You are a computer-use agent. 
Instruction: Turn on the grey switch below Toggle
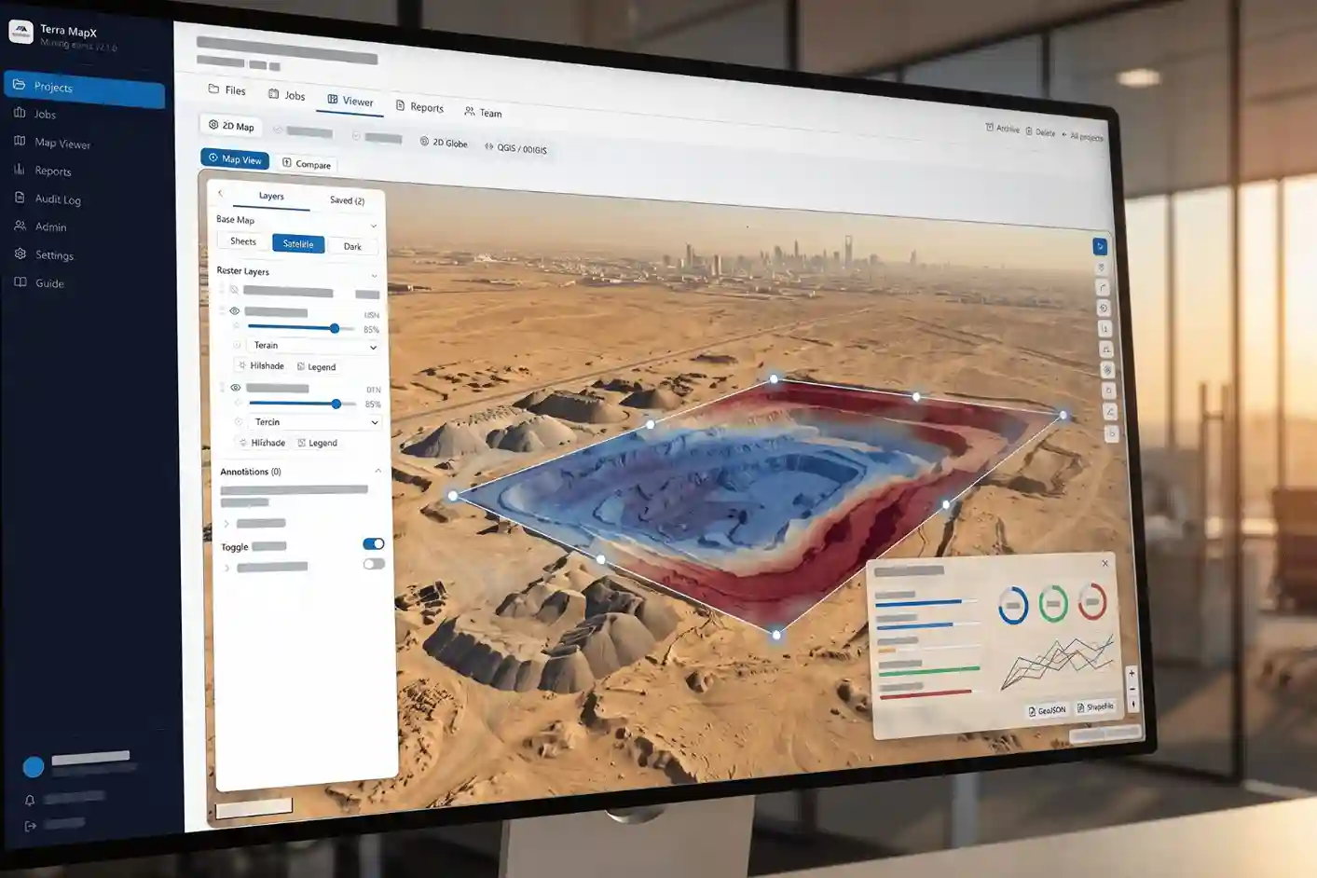click(374, 564)
